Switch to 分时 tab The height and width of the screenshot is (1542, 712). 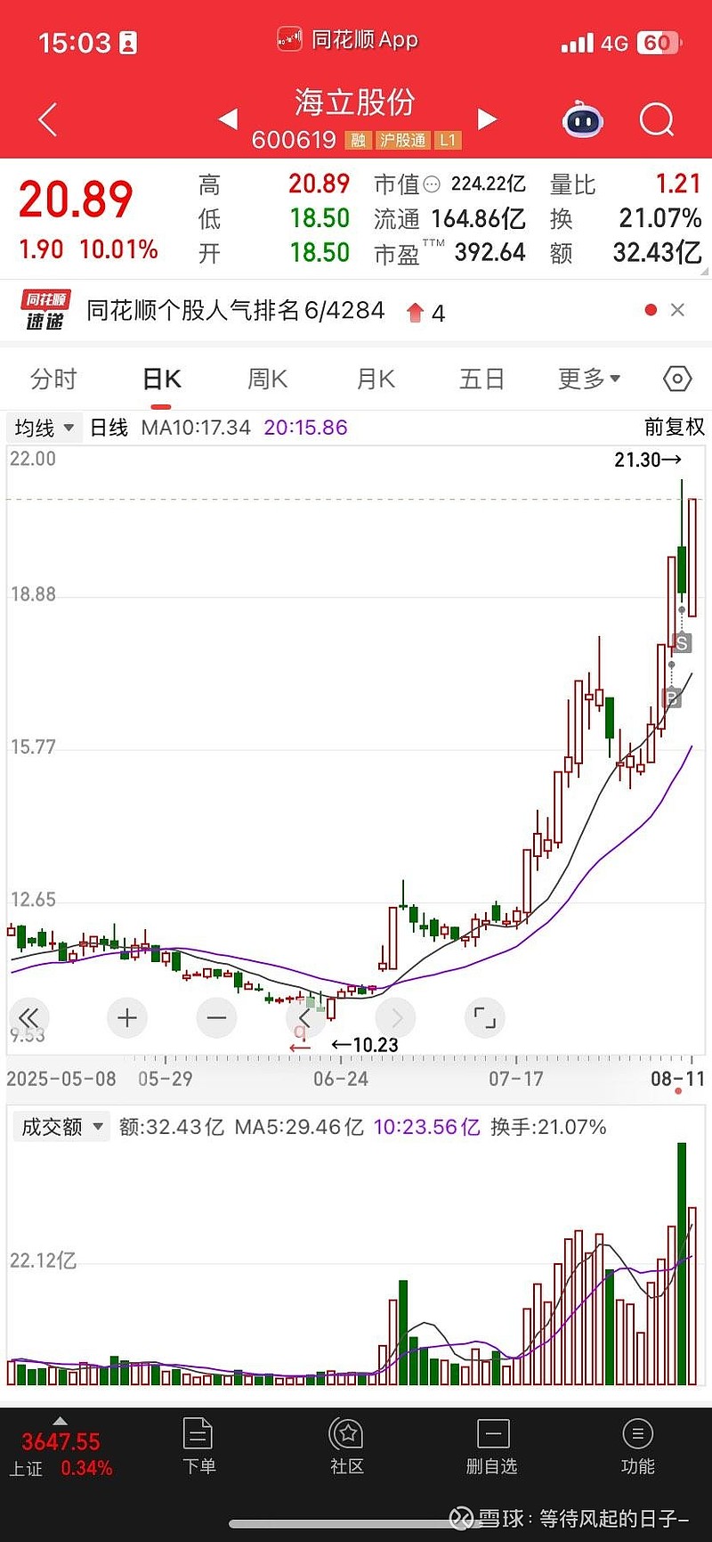point(53,379)
